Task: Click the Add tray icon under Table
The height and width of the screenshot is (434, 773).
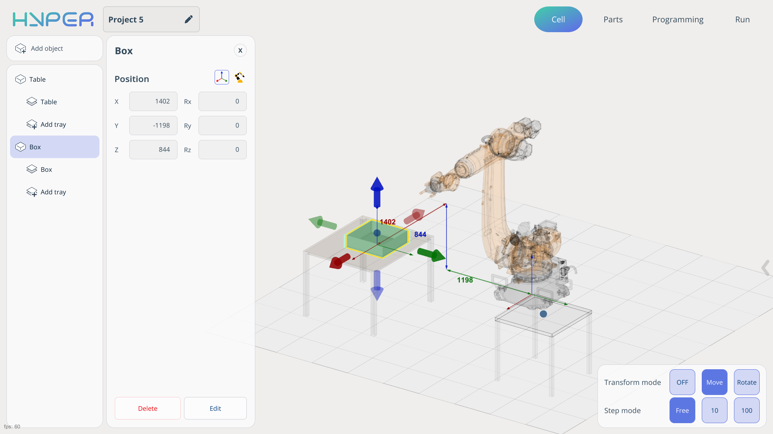Action: coord(32,125)
